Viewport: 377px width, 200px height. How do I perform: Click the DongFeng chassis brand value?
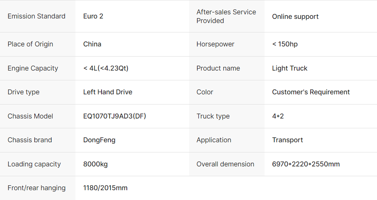[99, 140]
